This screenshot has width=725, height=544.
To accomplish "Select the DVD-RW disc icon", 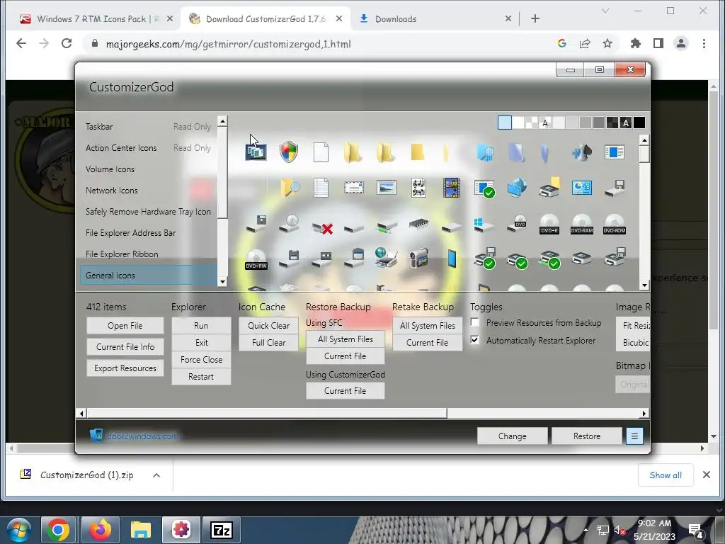I will [256, 259].
